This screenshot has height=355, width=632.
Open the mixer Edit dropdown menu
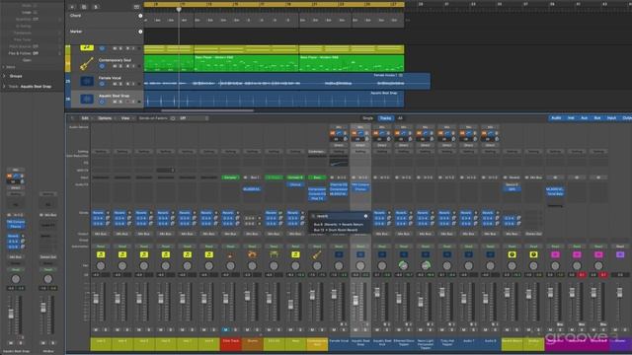click(x=85, y=118)
